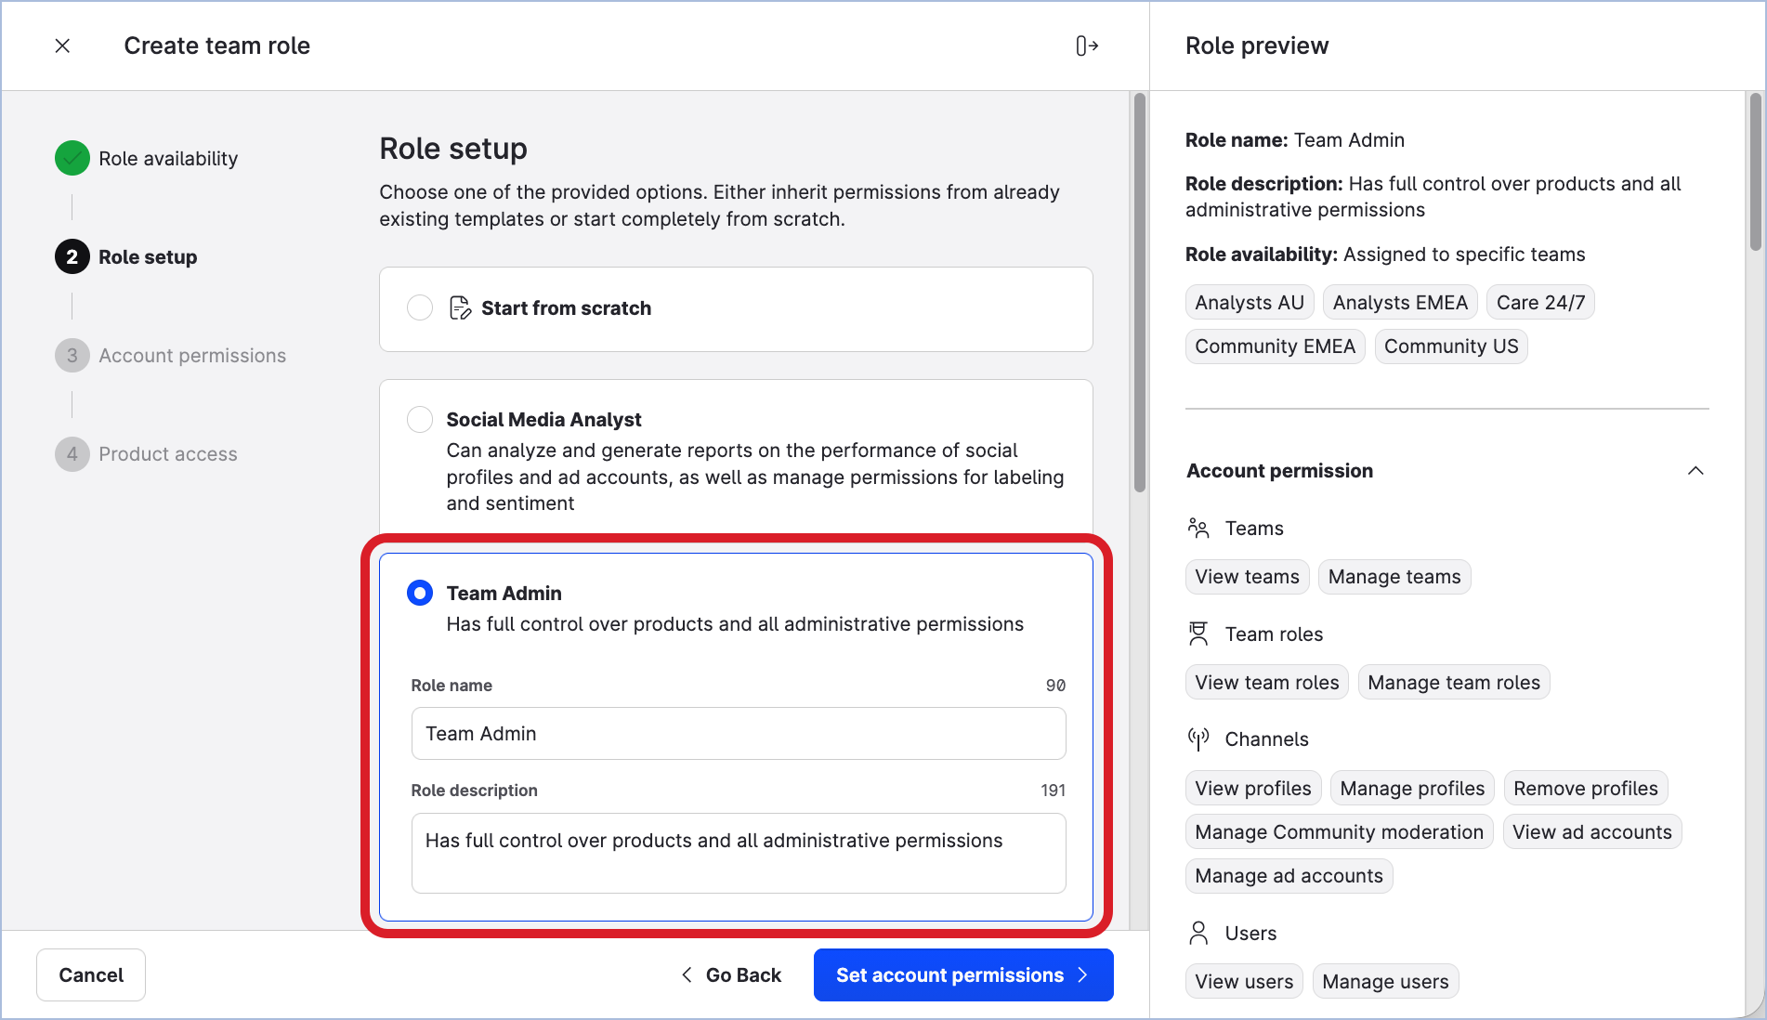Click the collapse preview panel icon
This screenshot has height=1020, width=1767.
[x=1087, y=46]
